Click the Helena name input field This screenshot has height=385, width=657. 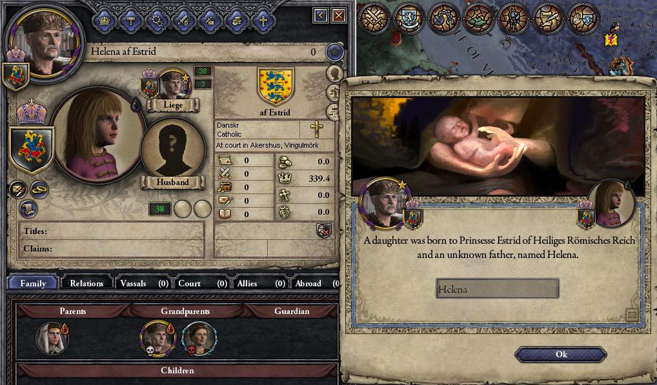[x=498, y=288]
